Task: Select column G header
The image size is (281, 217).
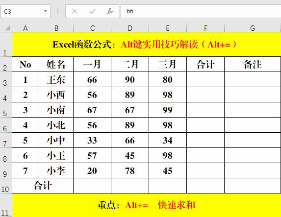Action: click(x=253, y=28)
